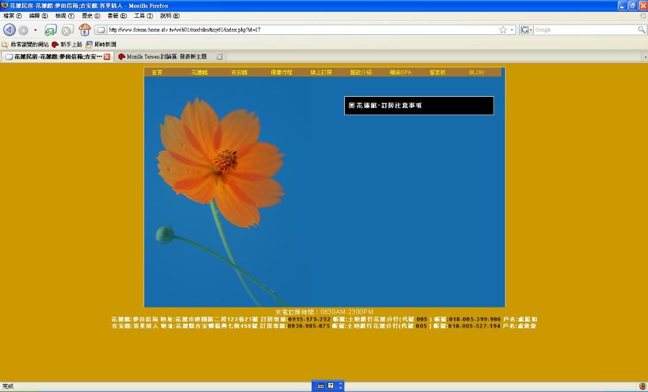Click the status bar icon at bottom right

[642, 386]
